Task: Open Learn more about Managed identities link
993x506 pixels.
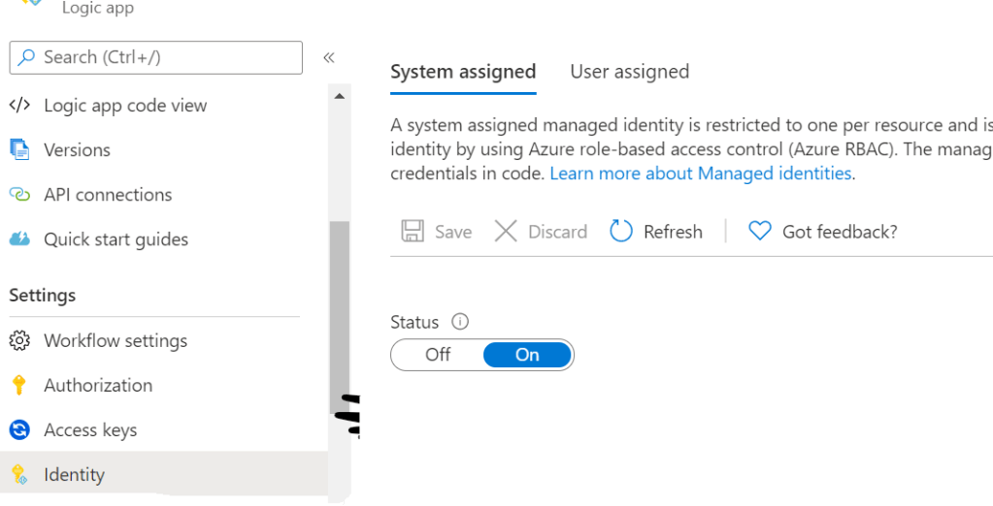Action: pos(701,174)
